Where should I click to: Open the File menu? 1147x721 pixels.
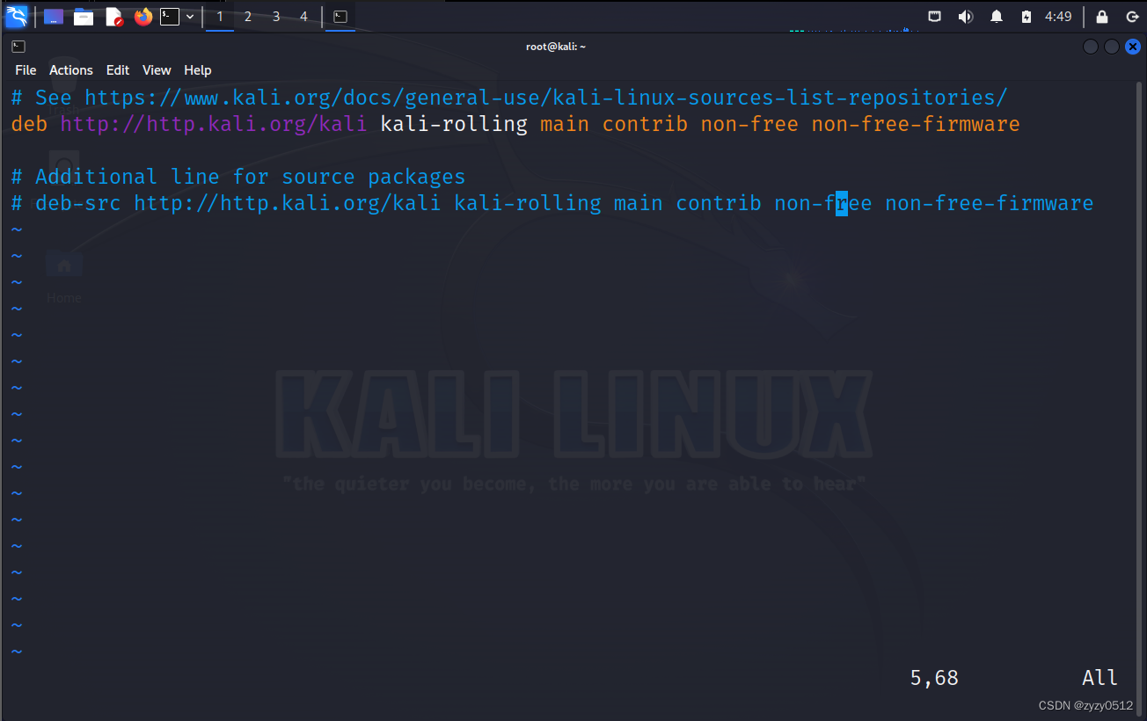[x=26, y=70]
